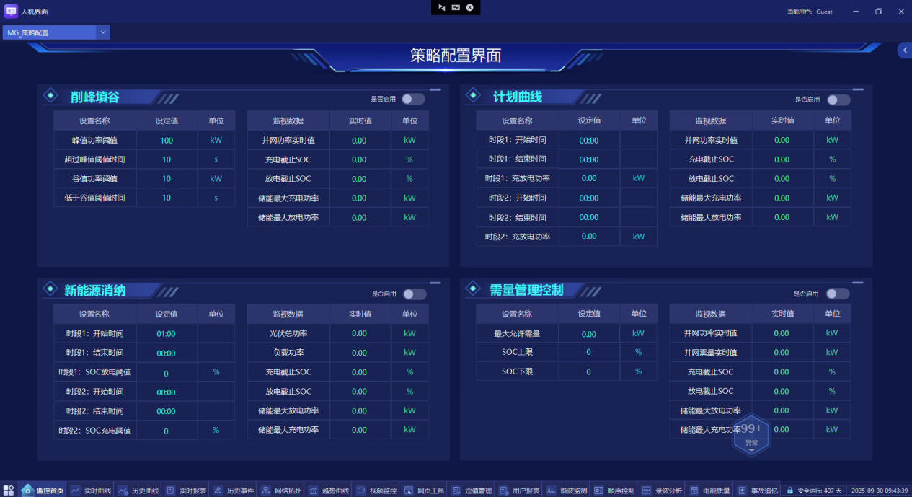This screenshot has width=912, height=497.
Task: Open the 谐波监测 harmonic monitoring tool
Action: [x=564, y=490]
